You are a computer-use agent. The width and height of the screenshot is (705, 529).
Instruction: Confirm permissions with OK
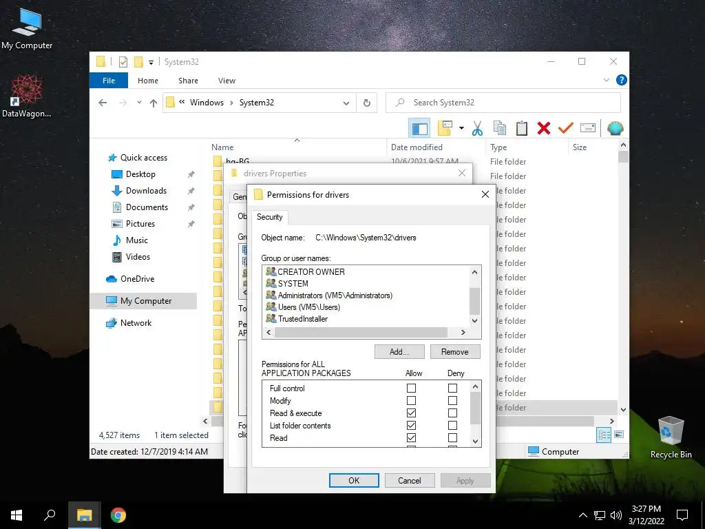(x=354, y=480)
